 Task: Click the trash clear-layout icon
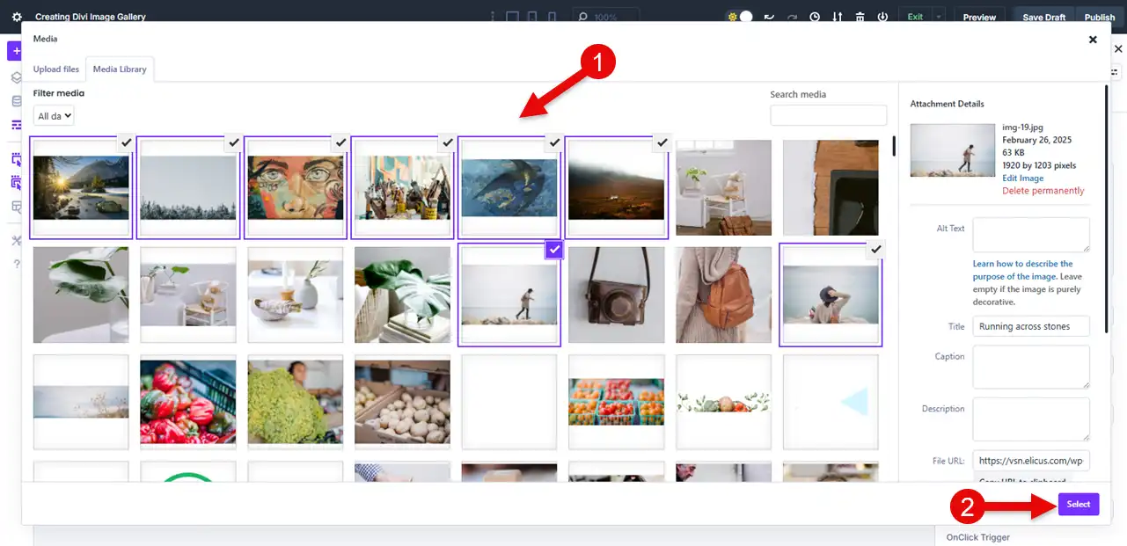click(860, 17)
